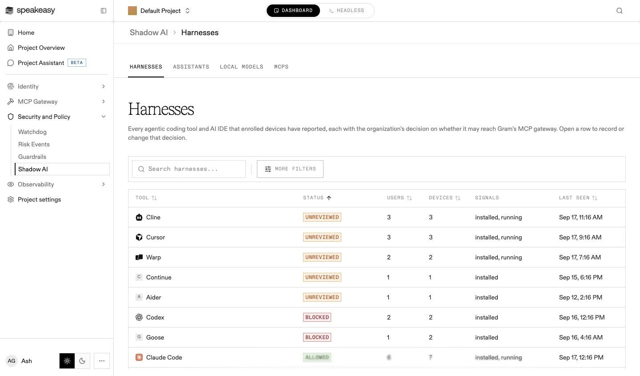Click the Project settings gear icon

point(11,199)
